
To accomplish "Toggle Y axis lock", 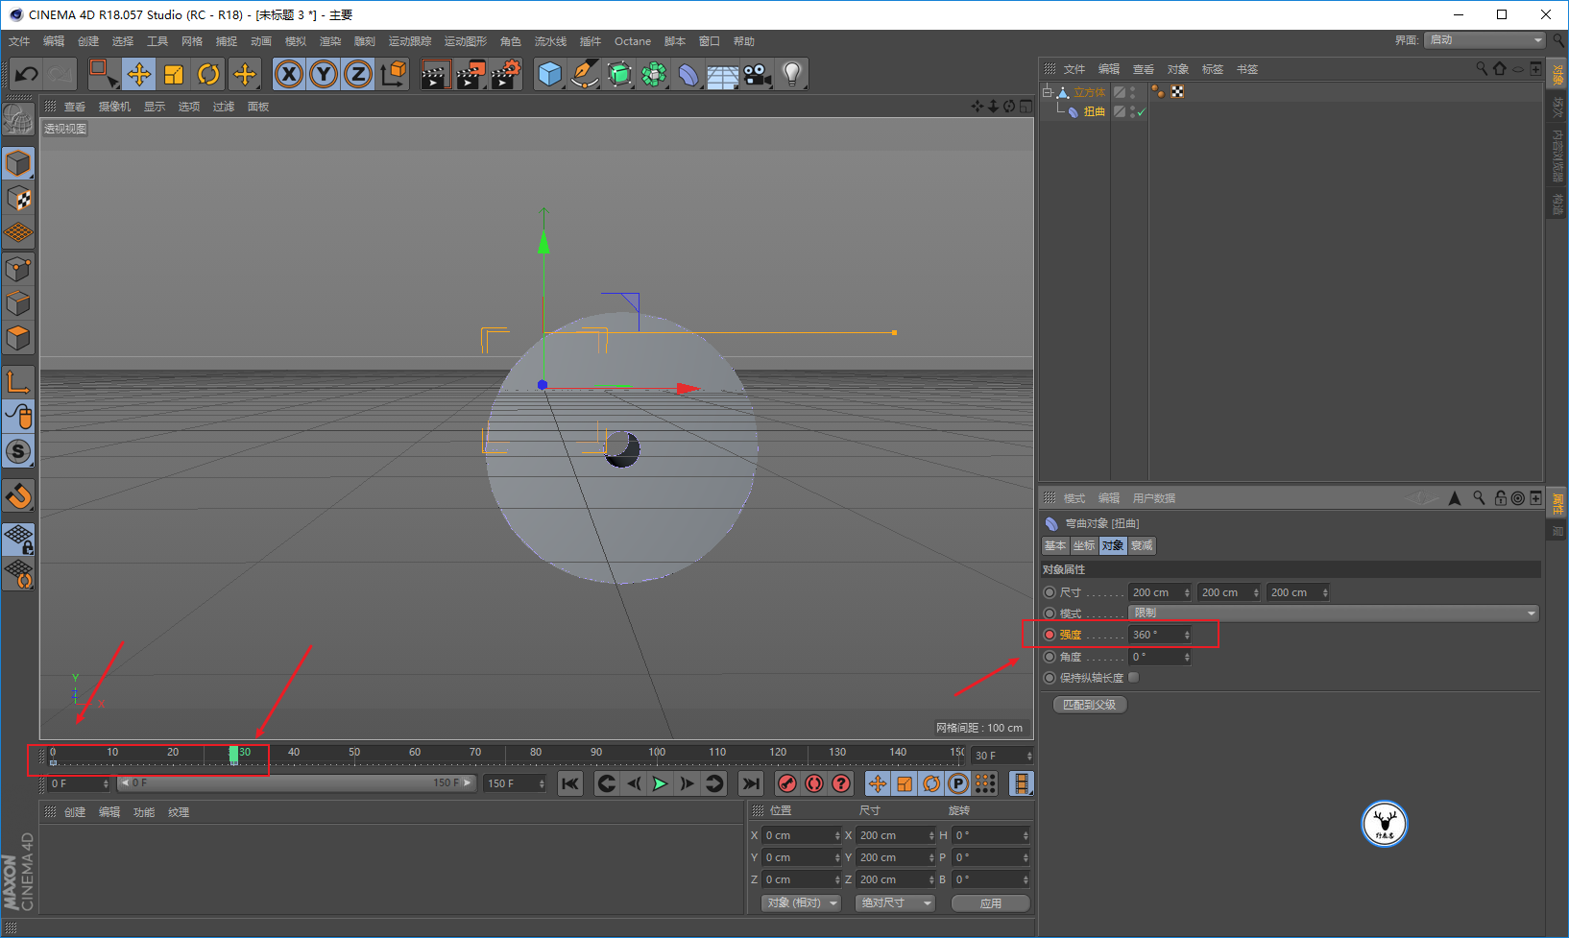I will click(324, 74).
